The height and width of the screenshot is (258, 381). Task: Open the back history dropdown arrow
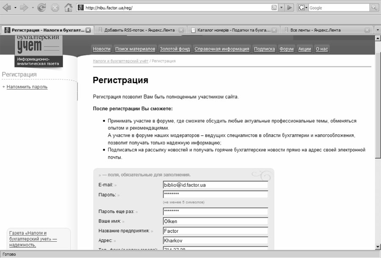[15, 8]
